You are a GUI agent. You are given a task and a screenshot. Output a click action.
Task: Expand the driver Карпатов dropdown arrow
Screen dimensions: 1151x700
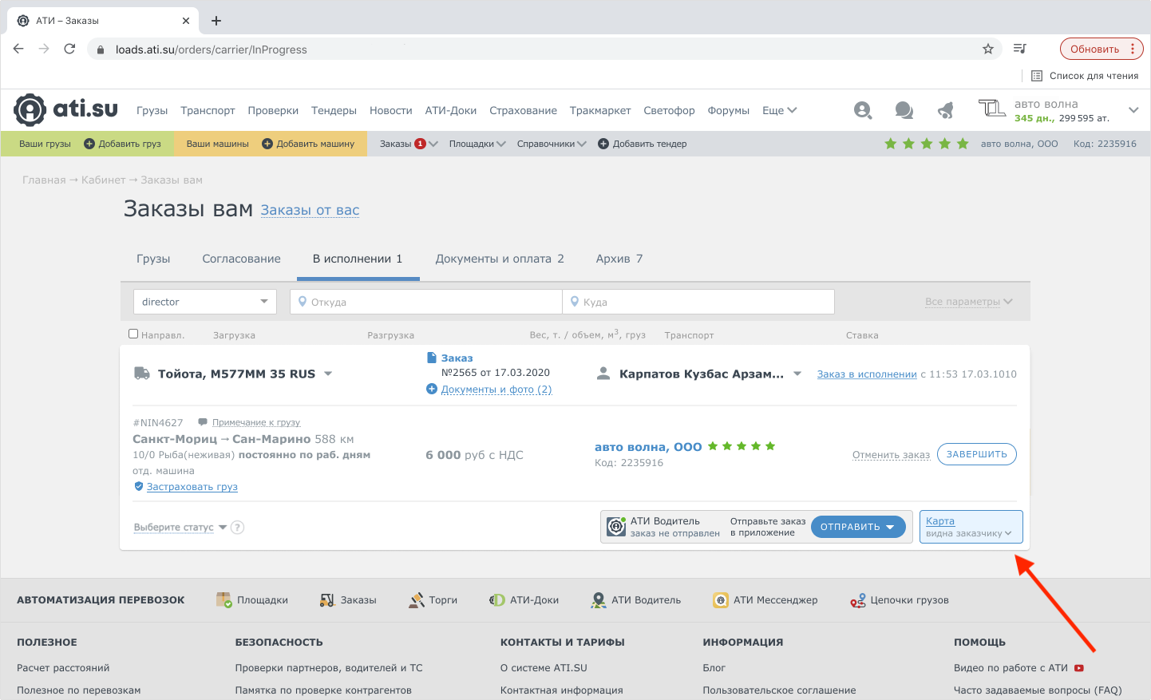tap(797, 374)
